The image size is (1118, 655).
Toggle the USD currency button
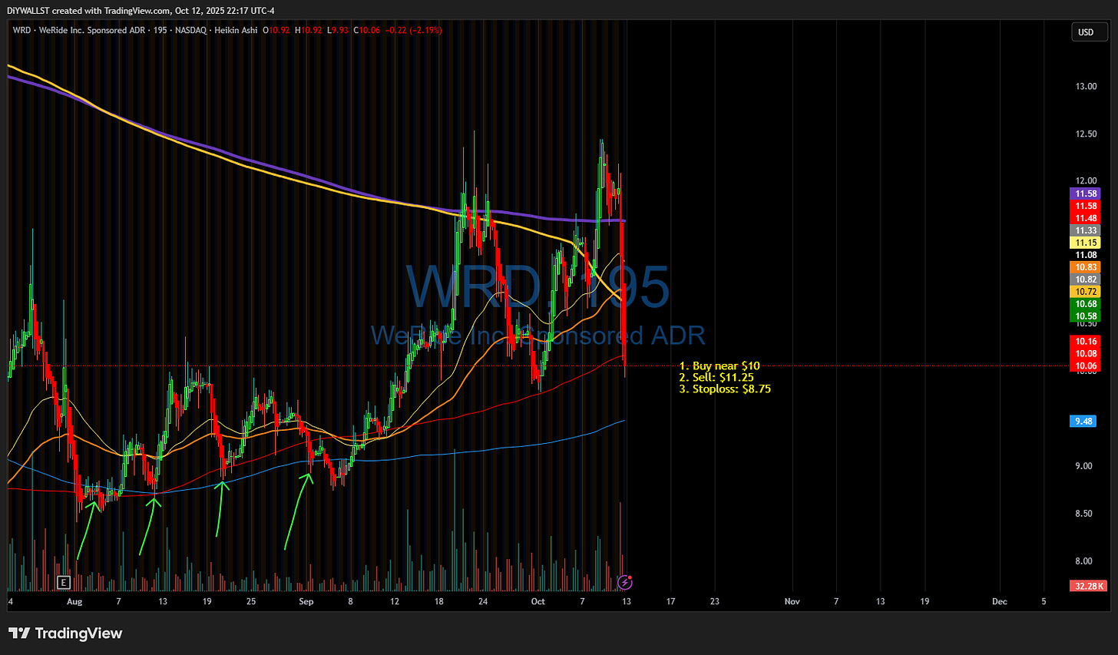click(1090, 32)
